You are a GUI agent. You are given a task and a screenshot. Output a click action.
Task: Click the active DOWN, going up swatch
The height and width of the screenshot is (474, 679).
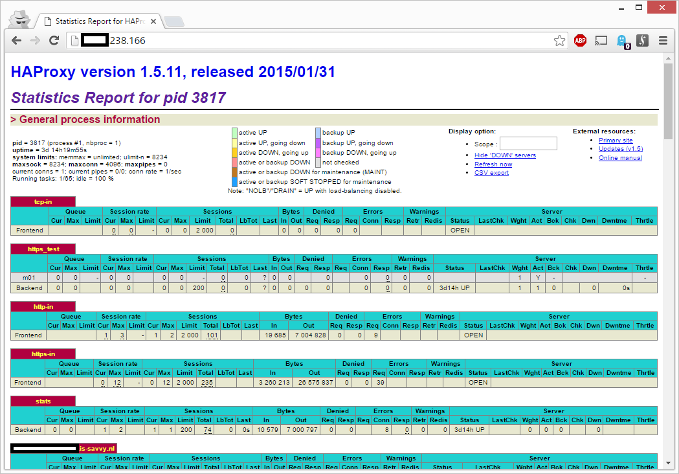pos(235,153)
